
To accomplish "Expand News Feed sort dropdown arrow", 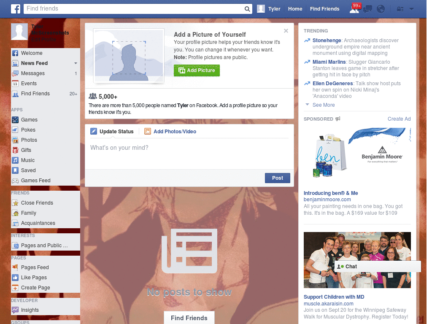I will pos(76,63).
